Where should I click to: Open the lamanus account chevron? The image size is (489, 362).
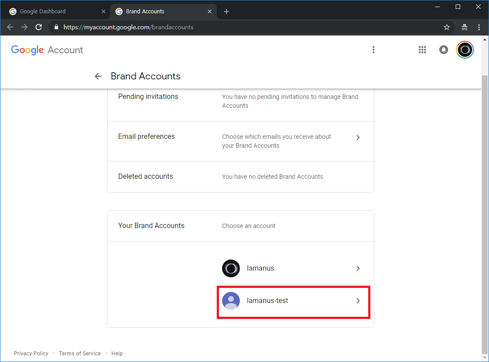[358, 268]
